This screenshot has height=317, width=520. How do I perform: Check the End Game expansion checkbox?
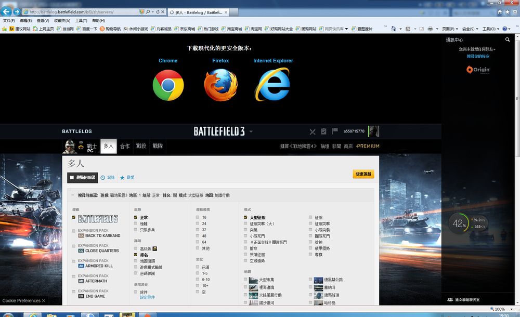point(74,292)
